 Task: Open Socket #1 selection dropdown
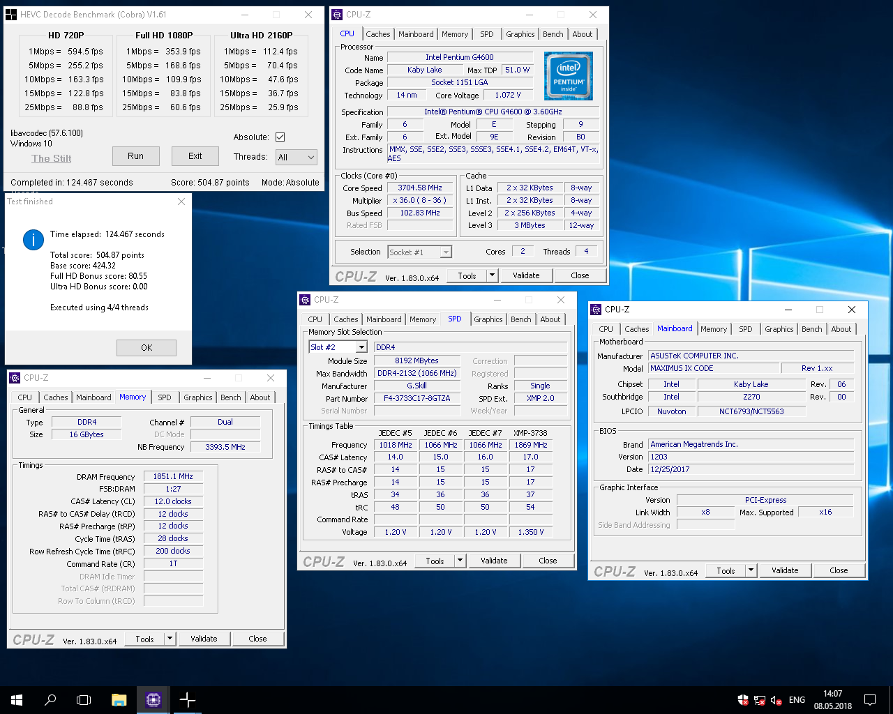(420, 252)
